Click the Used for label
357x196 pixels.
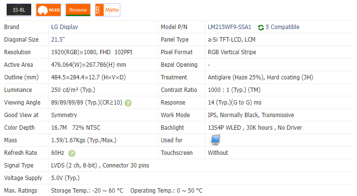[172, 140]
